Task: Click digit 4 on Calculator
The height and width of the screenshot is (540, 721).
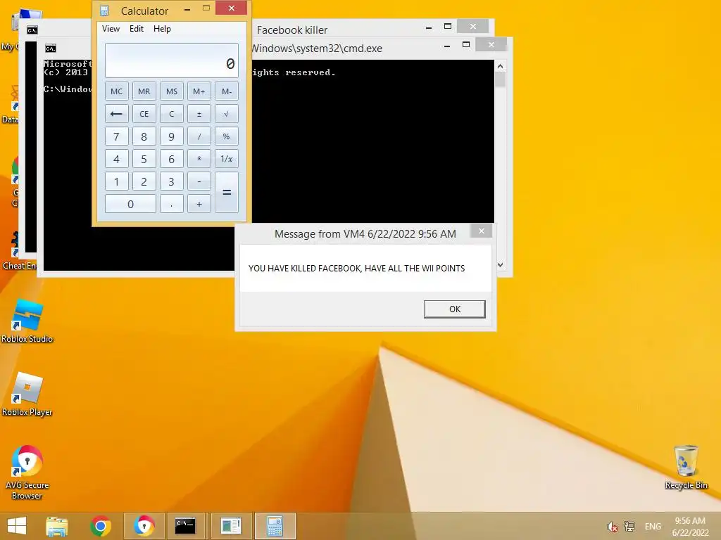Action: point(116,159)
